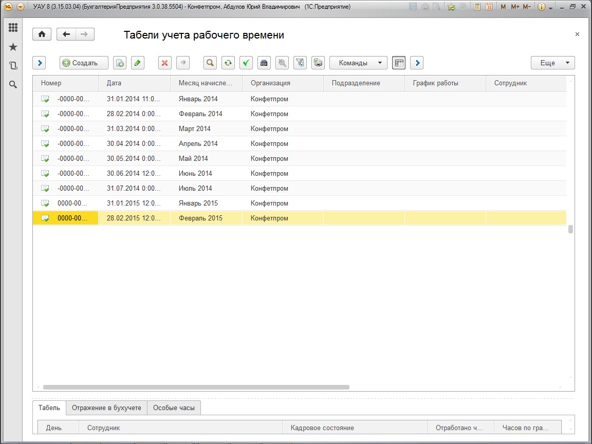Open the favorites star in sidebar
The height and width of the screenshot is (444, 592).
pos(13,47)
